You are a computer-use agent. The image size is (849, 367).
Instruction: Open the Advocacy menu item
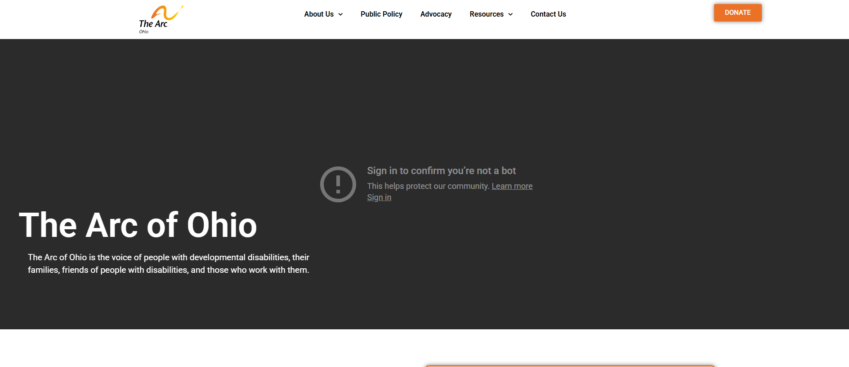click(x=436, y=14)
